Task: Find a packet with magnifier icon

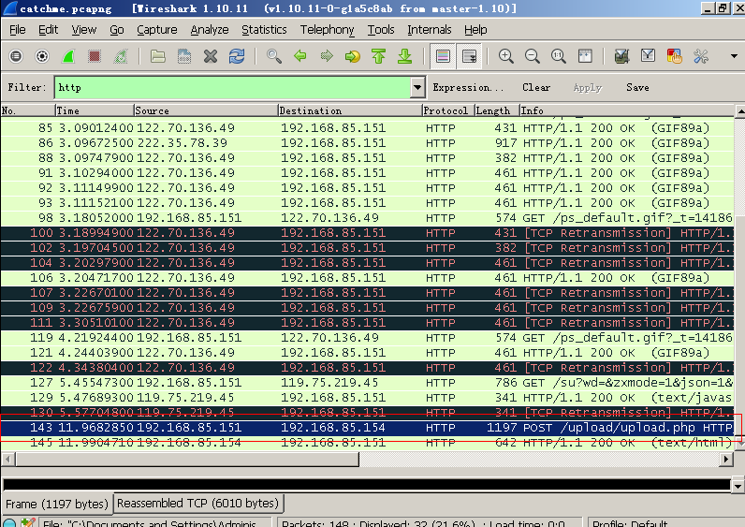Action: 273,56
